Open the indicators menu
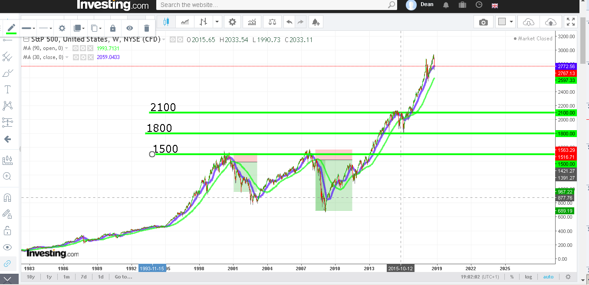 (252, 22)
